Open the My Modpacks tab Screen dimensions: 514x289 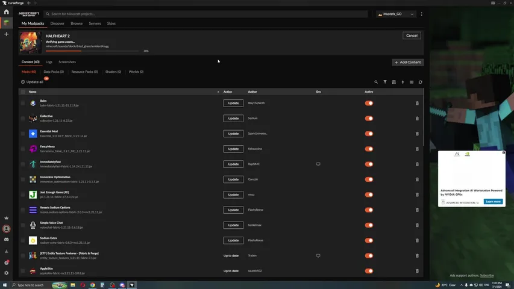click(x=33, y=23)
